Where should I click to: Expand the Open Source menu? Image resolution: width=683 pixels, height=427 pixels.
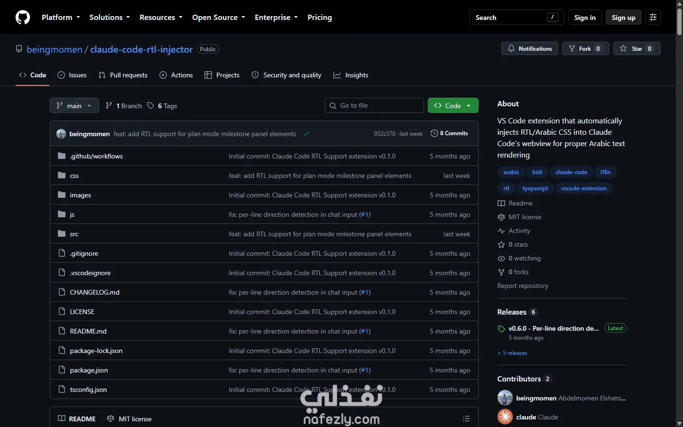[x=219, y=18]
